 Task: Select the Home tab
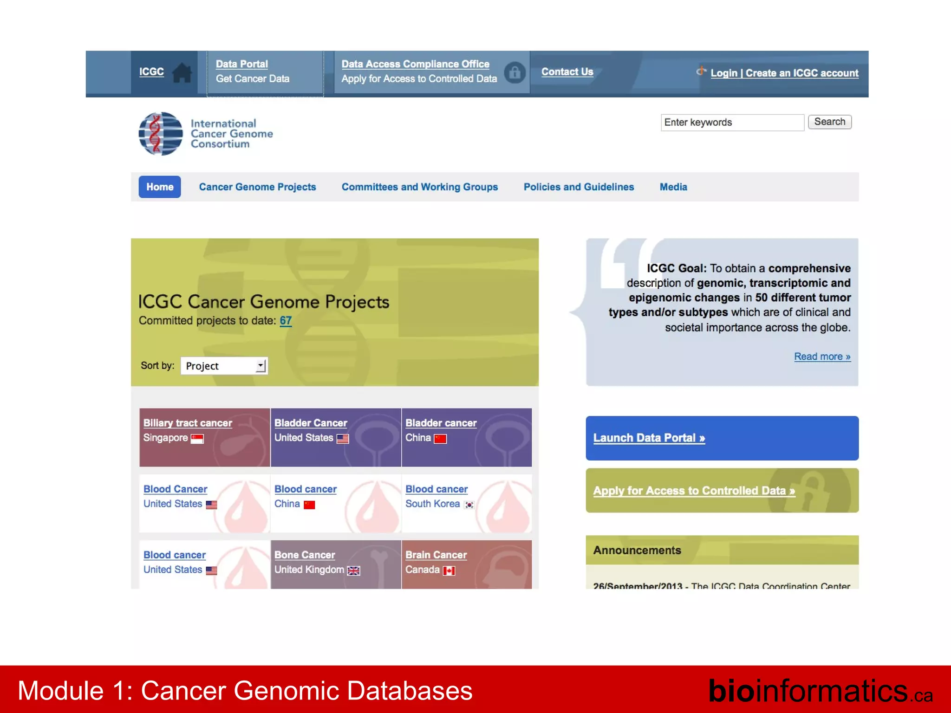[160, 187]
